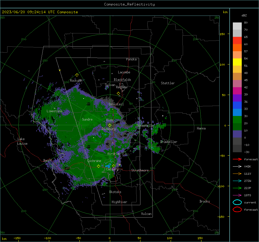The image size is (259, 242).
Task: Click the yellow diamond marker near RedDeer
Action: tap(118, 94)
